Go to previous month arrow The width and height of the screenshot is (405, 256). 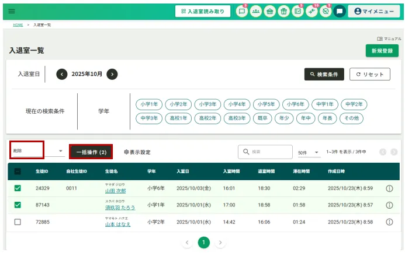[62, 74]
